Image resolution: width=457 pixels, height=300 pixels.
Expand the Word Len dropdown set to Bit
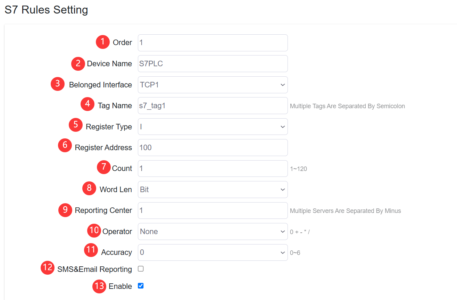[x=213, y=189]
